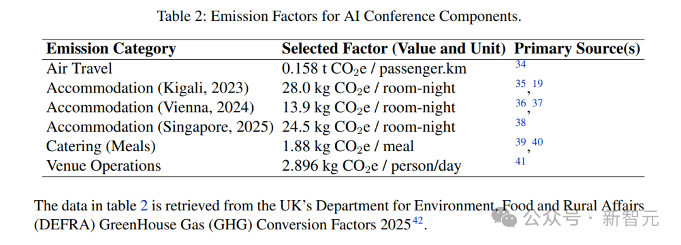Follow the table 2 reference link
The image size is (681, 245).
(144, 205)
